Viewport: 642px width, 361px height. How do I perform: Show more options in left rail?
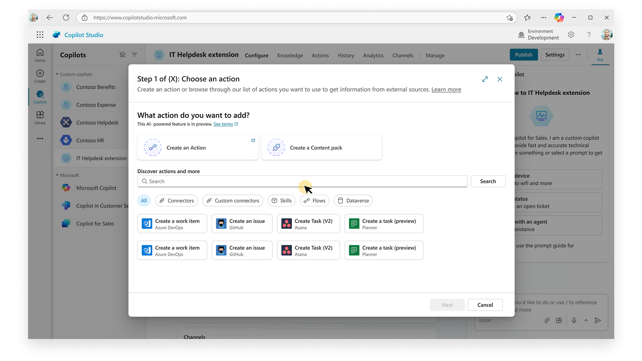click(40, 139)
